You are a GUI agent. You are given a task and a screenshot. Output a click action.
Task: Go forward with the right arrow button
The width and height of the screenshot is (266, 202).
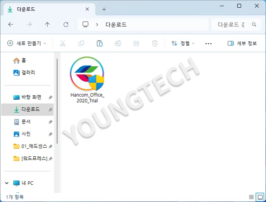(29, 25)
